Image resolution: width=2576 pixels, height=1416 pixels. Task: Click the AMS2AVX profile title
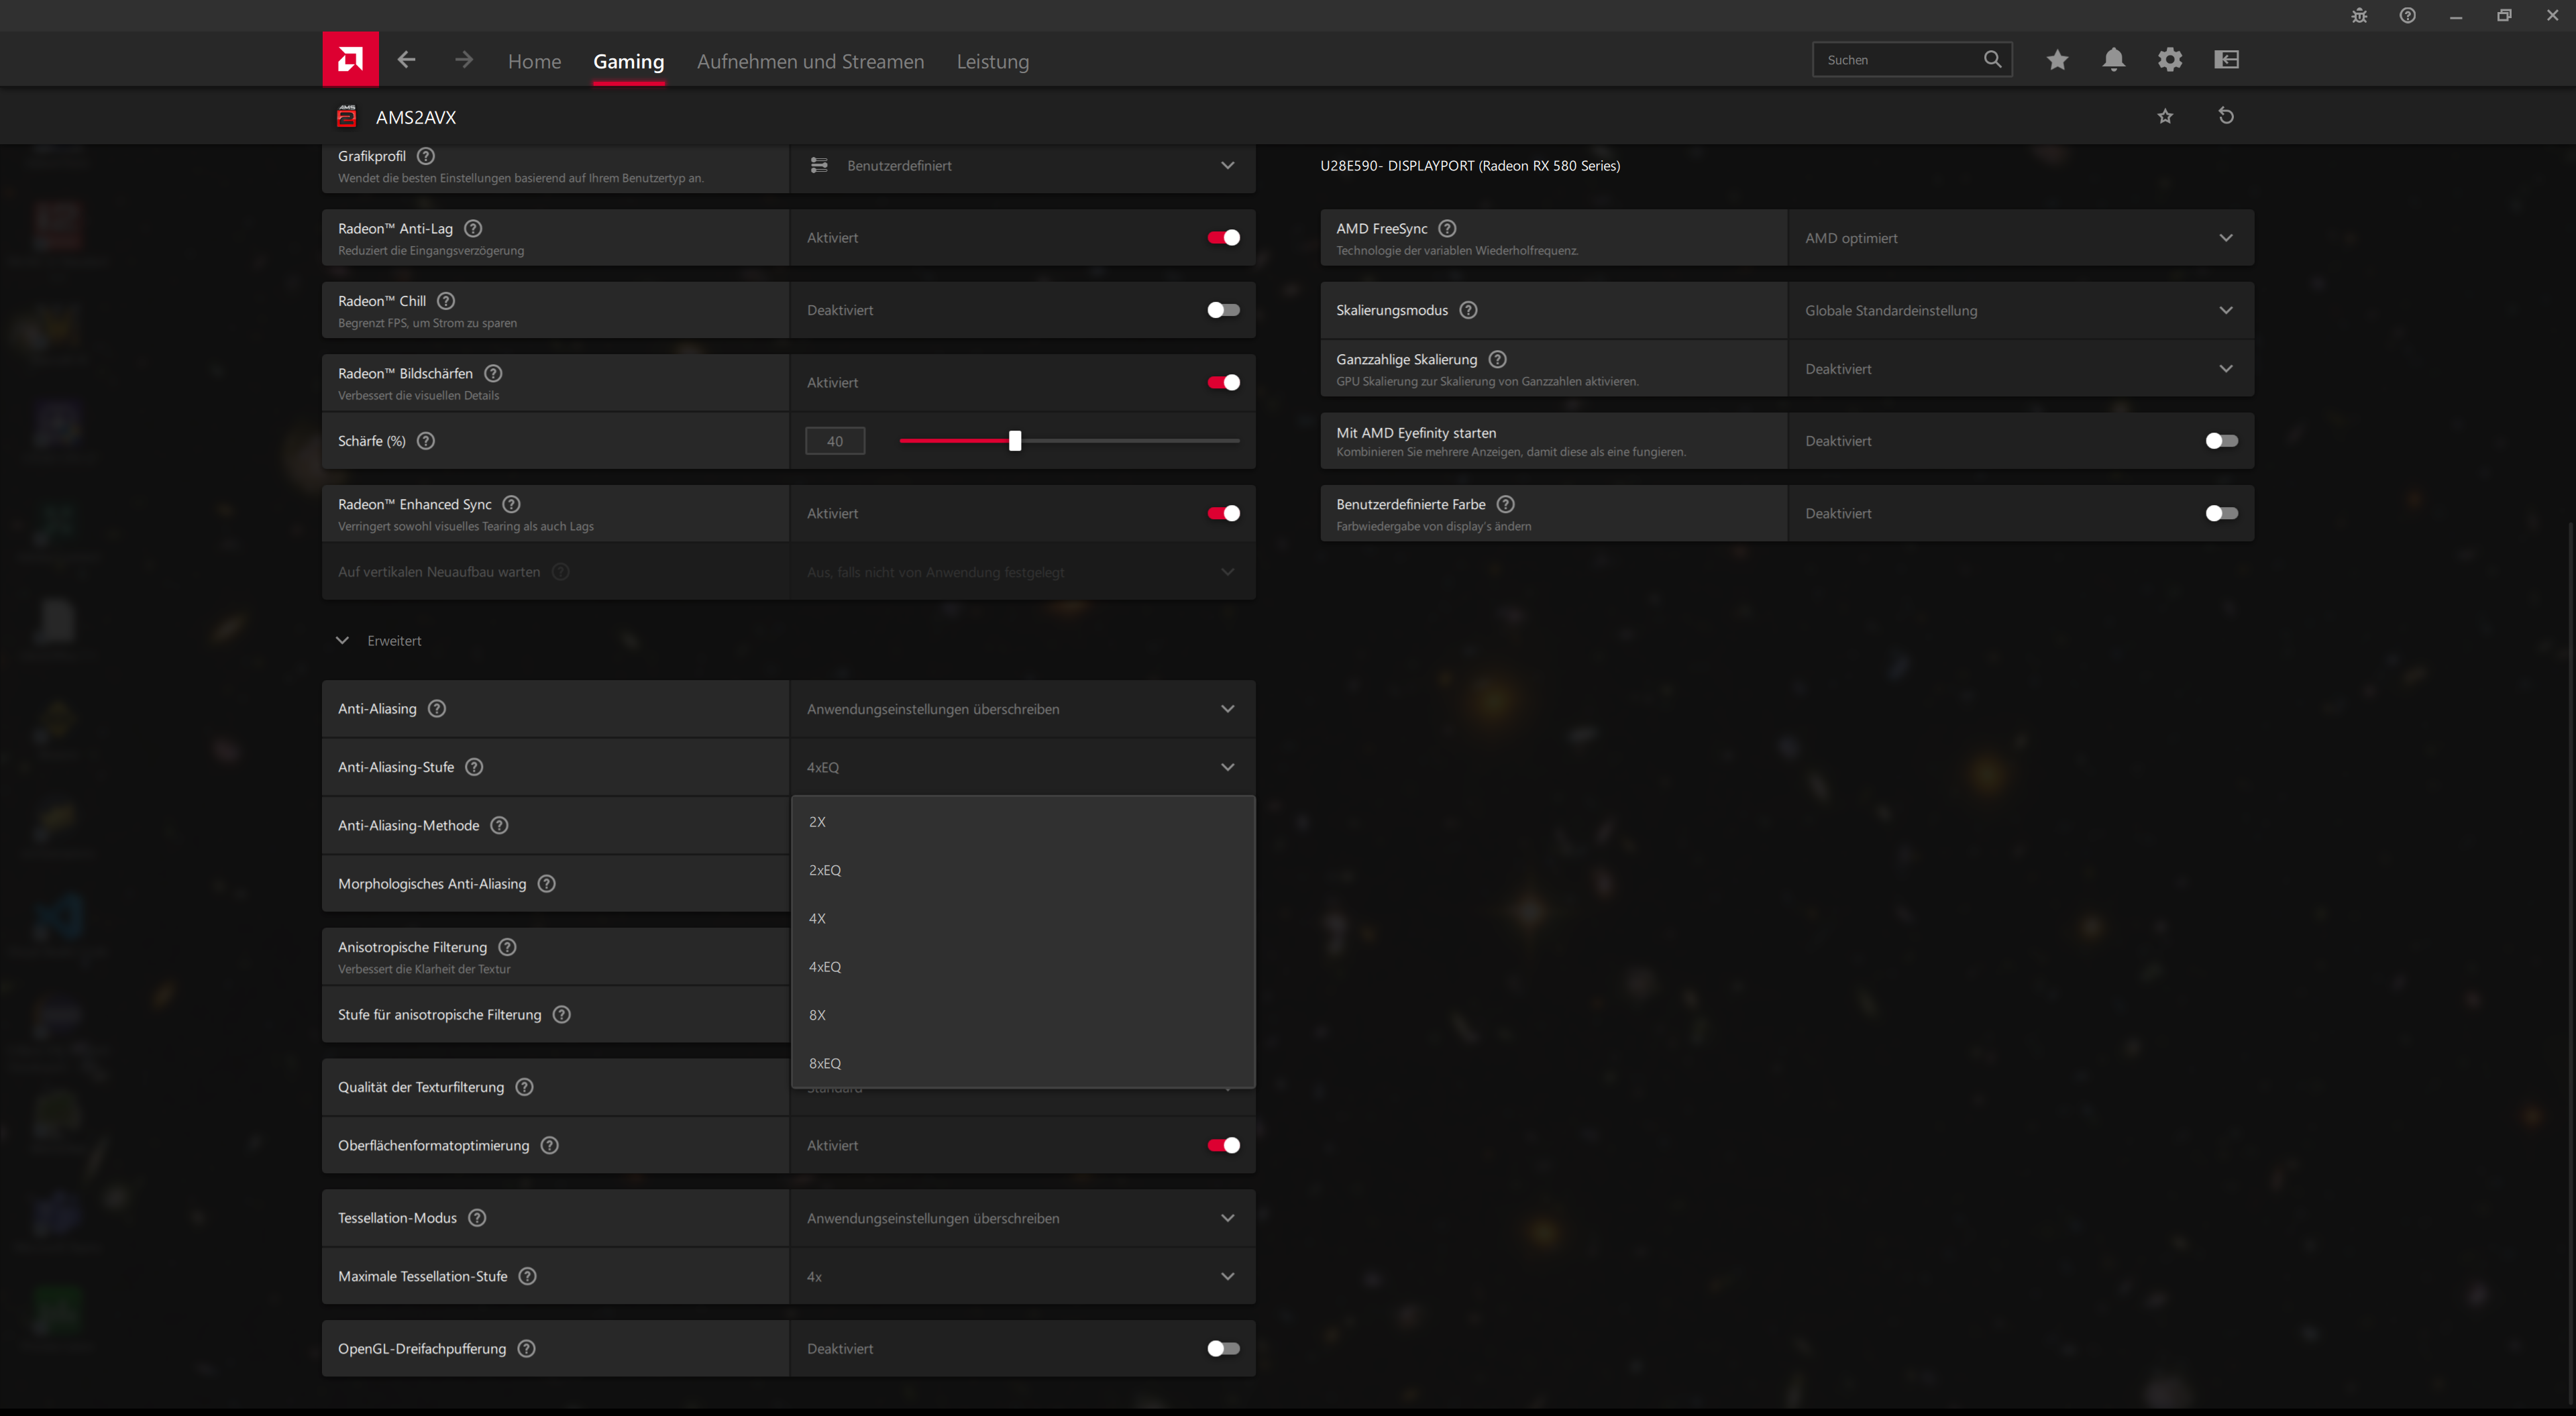point(416,117)
